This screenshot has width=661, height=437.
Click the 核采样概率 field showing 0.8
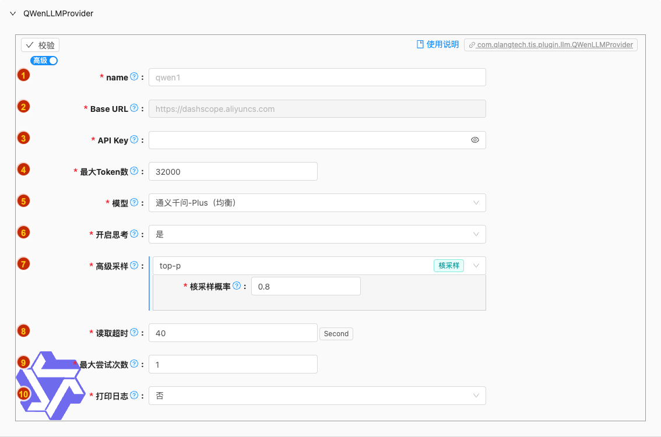(x=305, y=286)
